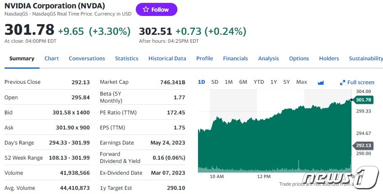View the Historical Data tab

[167, 59]
